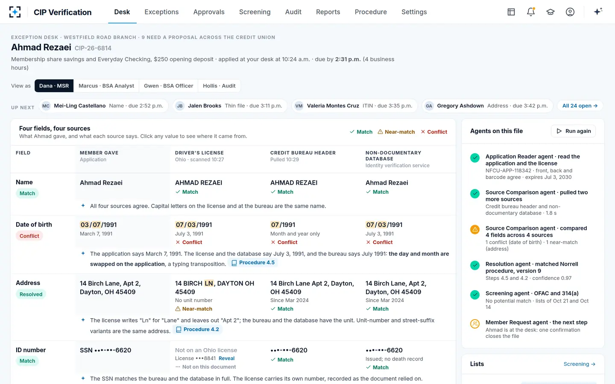
Task: Click Application Reader agent green check icon
Action: coord(475,157)
